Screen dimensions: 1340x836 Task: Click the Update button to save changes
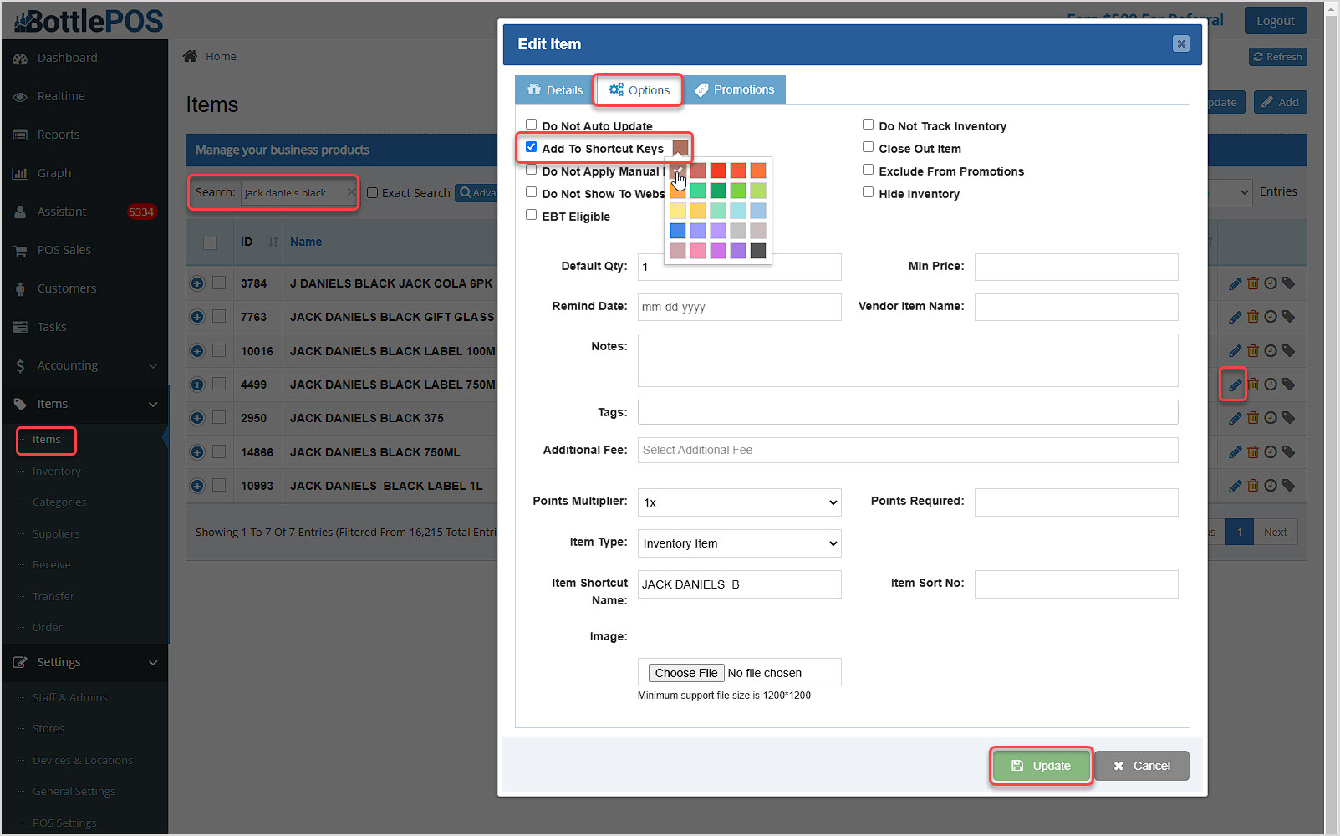coord(1041,765)
